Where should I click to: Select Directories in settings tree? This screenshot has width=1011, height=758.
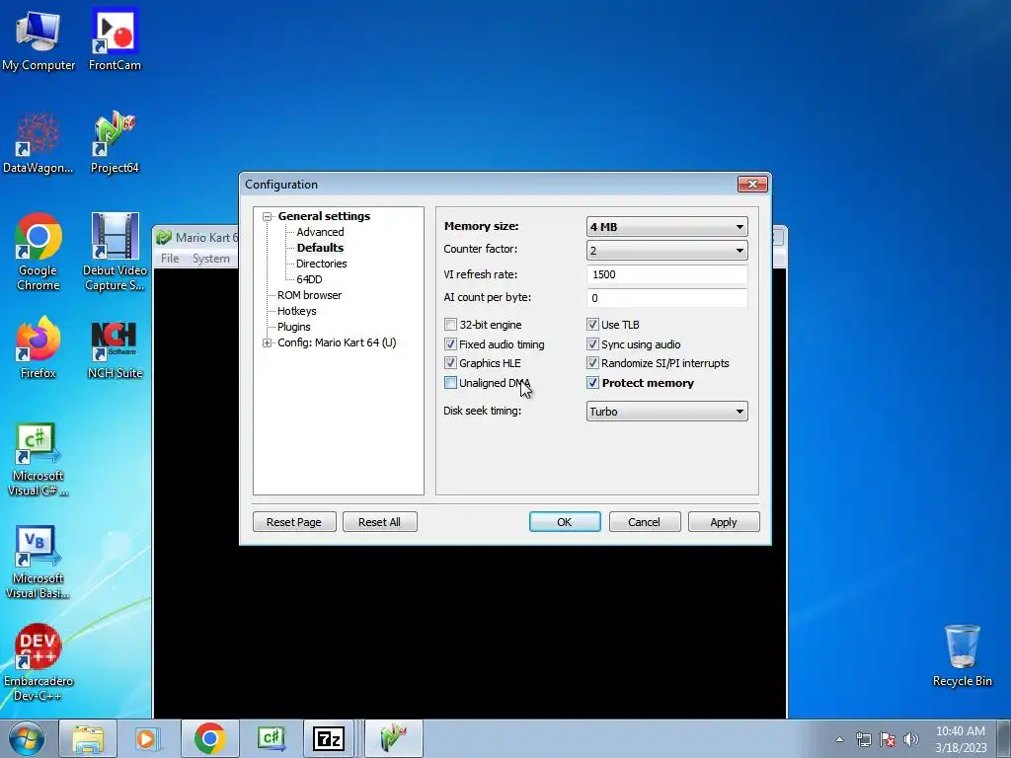321,264
